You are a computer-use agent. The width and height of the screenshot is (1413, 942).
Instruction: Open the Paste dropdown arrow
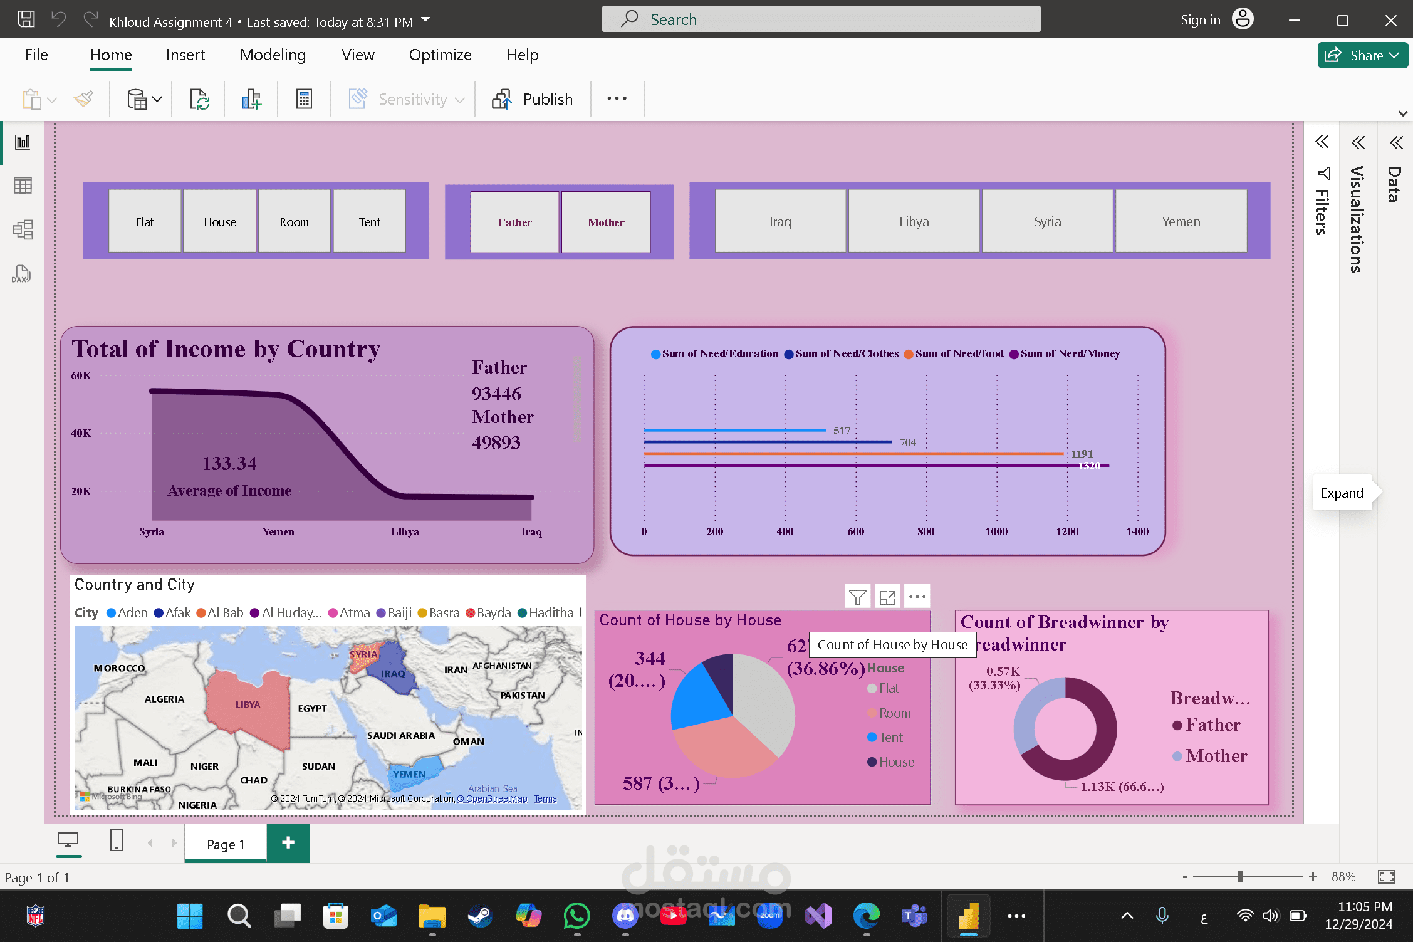click(52, 100)
